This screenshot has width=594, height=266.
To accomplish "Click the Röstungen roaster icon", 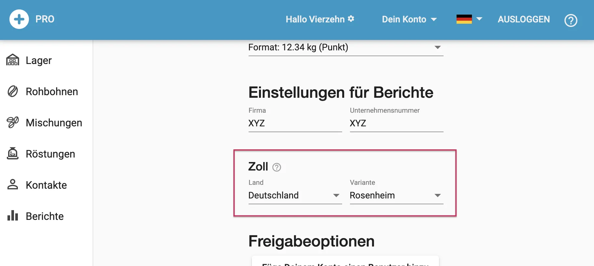I will coord(13,154).
